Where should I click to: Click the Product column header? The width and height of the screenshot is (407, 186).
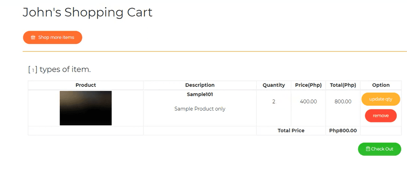point(85,85)
